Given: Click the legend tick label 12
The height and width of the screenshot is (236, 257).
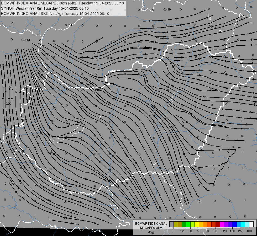Looking at the screenshot, I should (182, 231).
